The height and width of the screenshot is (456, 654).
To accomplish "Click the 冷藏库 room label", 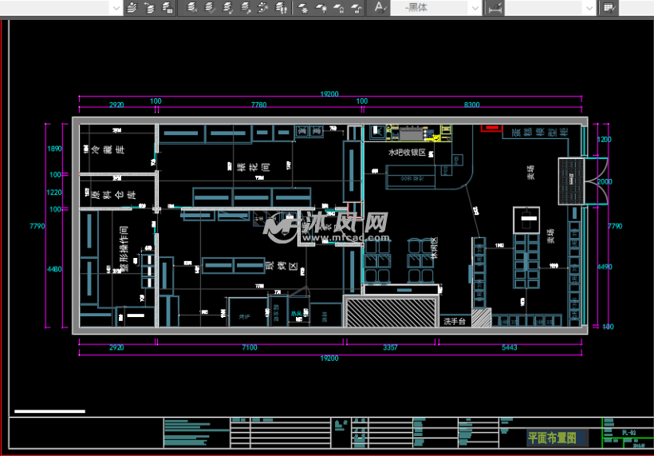I will point(108,149).
